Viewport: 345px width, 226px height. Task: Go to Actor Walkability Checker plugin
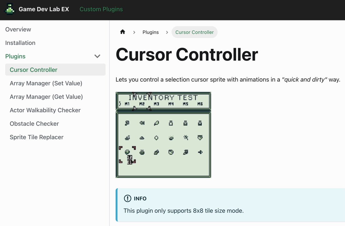[45, 110]
